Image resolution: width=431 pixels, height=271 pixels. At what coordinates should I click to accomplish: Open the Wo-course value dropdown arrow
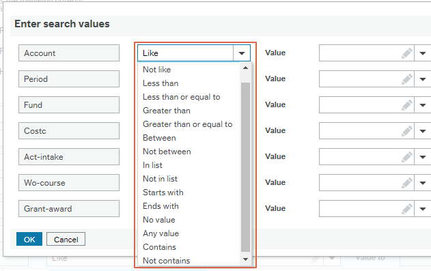[x=423, y=183]
